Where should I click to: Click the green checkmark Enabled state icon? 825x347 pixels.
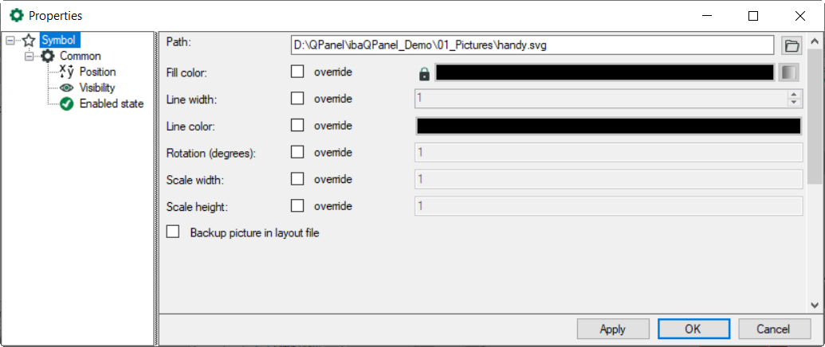[67, 103]
